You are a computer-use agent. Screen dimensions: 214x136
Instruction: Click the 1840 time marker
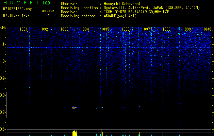pos(207,29)
